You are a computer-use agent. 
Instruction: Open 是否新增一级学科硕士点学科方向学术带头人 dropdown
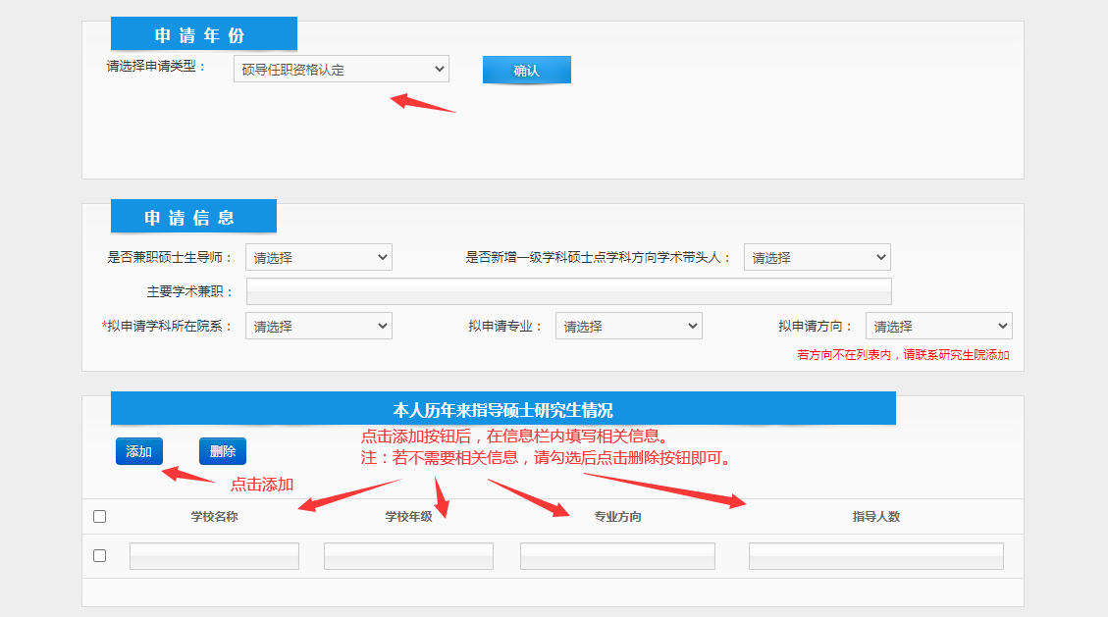817,258
